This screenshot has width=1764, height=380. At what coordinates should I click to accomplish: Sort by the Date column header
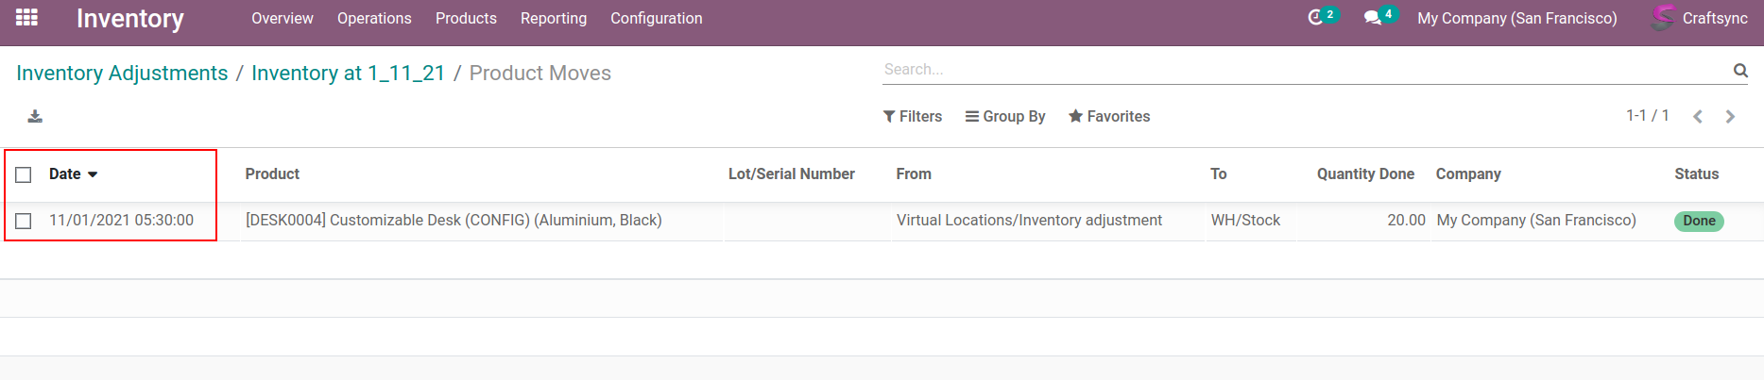click(x=65, y=173)
